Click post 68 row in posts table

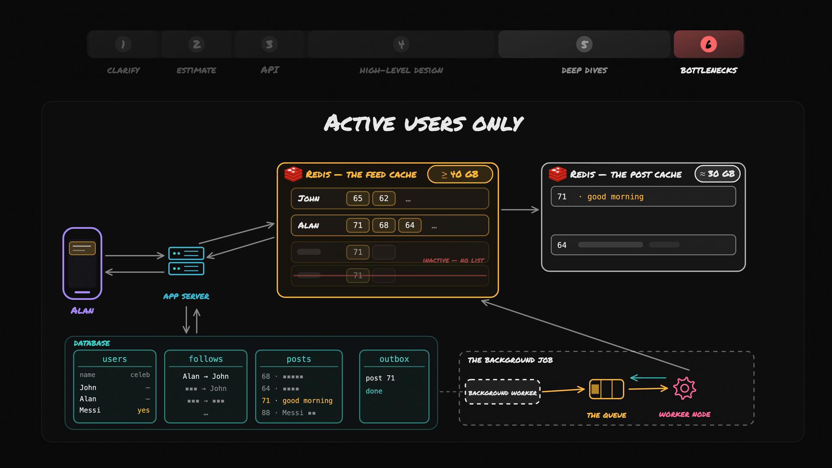point(283,377)
